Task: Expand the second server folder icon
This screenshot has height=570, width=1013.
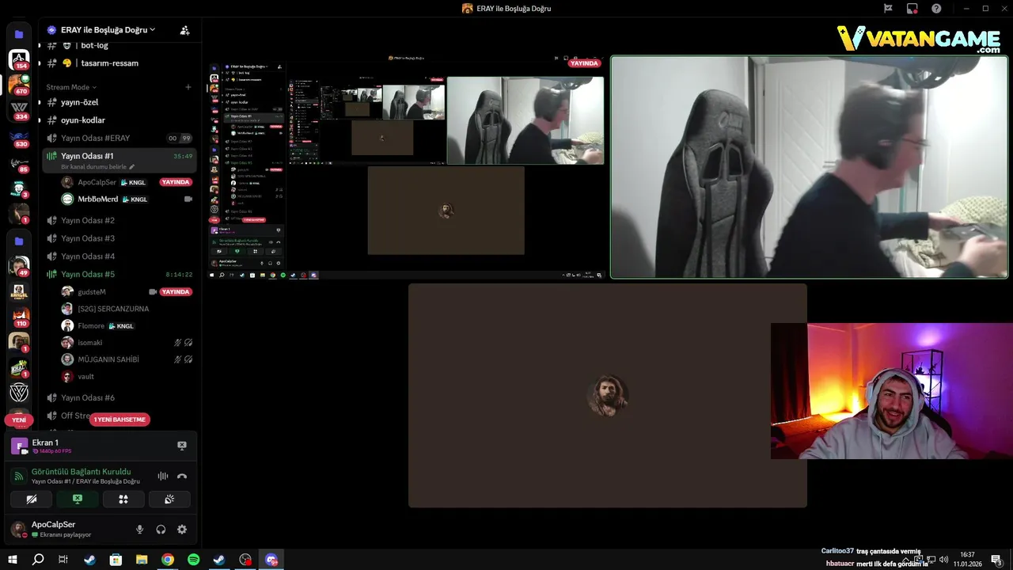Action: [x=19, y=241]
